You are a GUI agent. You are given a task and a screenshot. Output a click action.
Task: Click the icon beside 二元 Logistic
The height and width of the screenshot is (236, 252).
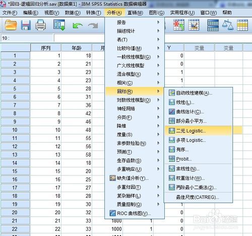172,131
